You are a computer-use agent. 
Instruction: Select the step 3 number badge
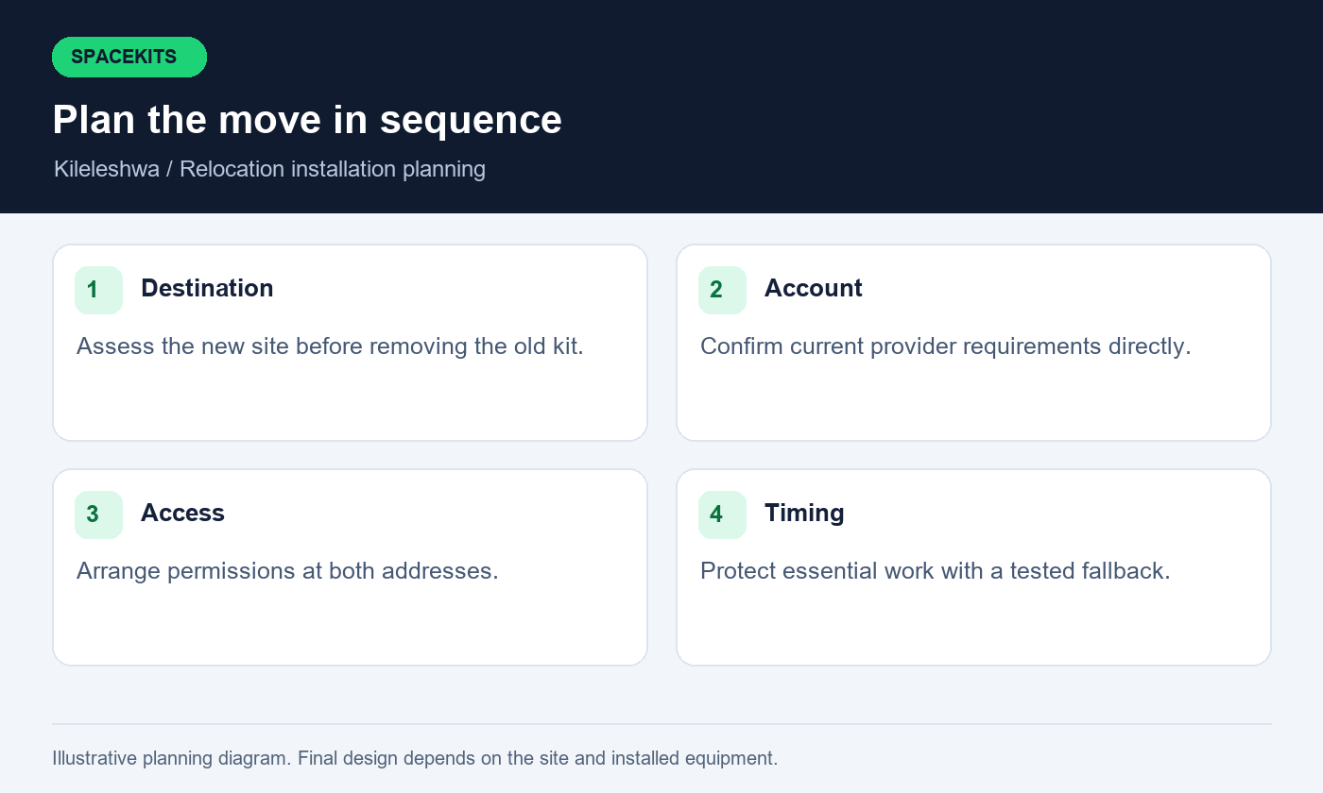(x=98, y=515)
